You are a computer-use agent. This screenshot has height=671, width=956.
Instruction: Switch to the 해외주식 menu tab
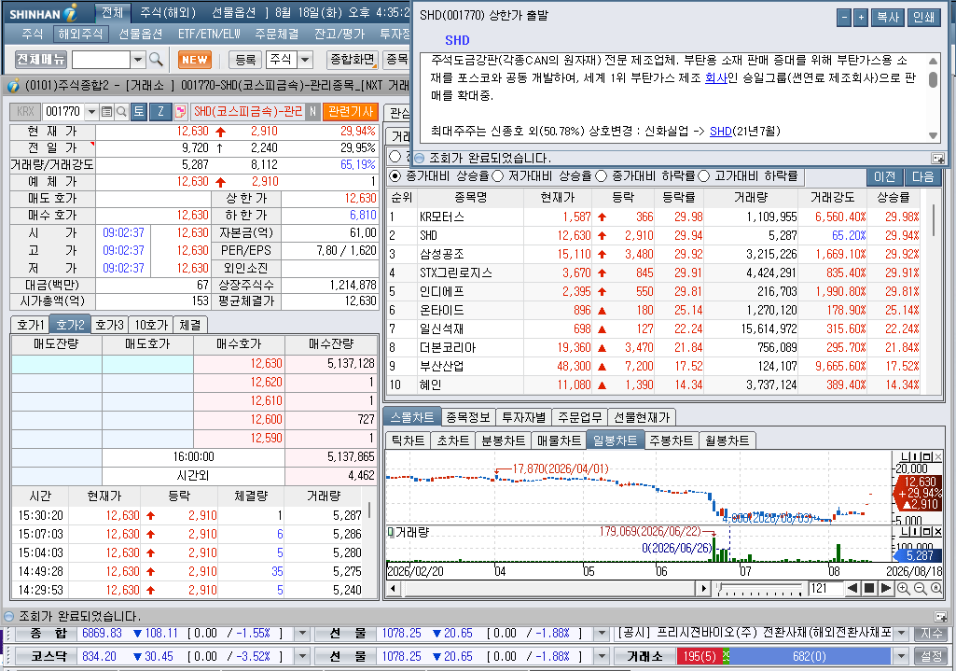tap(80, 35)
